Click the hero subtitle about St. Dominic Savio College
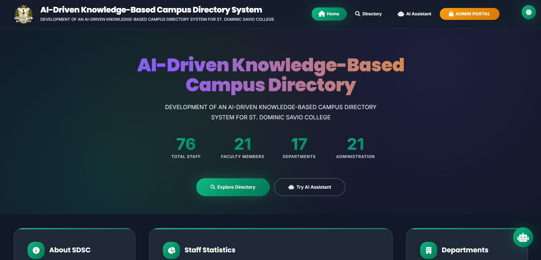Image resolution: width=541 pixels, height=260 pixels. tap(271, 112)
